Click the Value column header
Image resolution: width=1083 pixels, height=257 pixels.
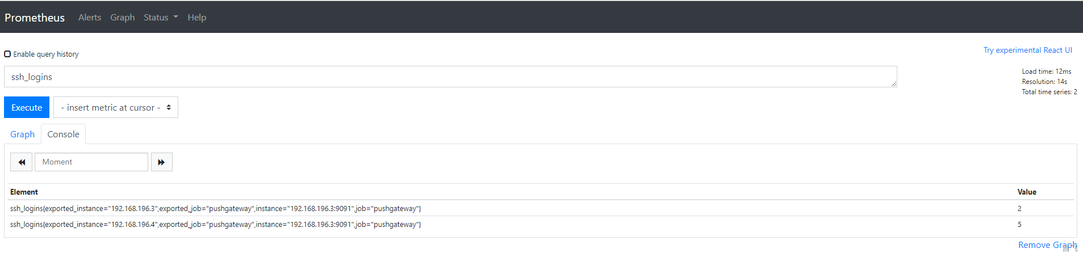(x=1027, y=192)
